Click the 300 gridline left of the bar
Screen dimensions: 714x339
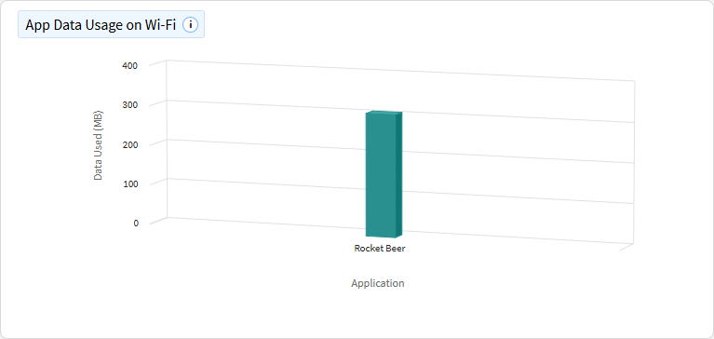tap(264, 105)
